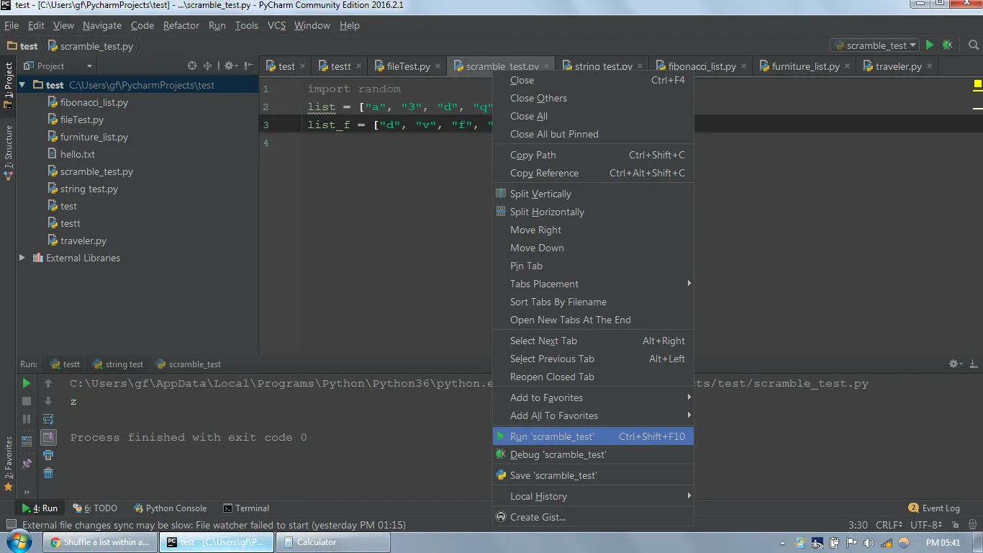Click the Pin Run tab pushpin icon
The height and width of the screenshot is (553, 983).
(26, 462)
